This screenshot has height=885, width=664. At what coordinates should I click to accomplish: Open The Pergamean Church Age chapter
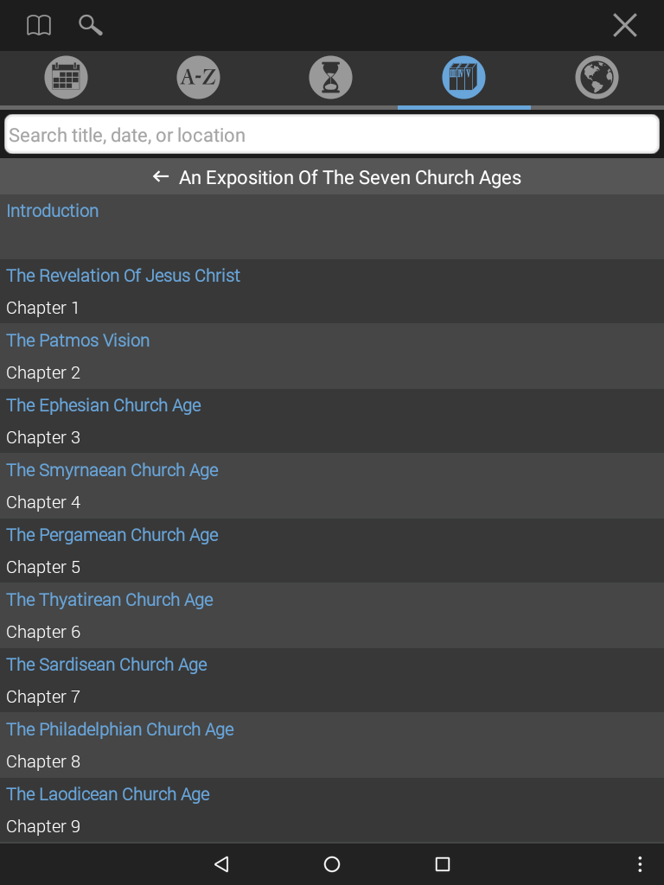pyautogui.click(x=332, y=551)
